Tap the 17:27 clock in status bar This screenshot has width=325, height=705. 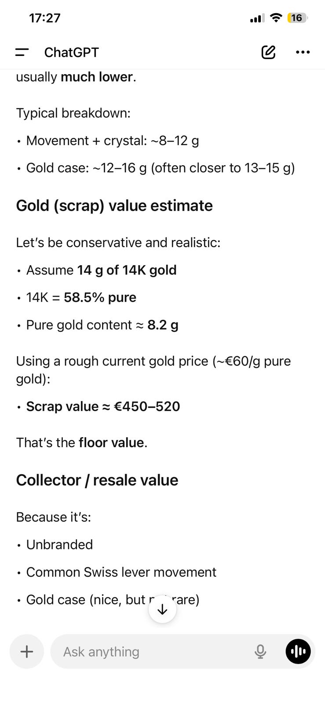pyautogui.click(x=44, y=18)
